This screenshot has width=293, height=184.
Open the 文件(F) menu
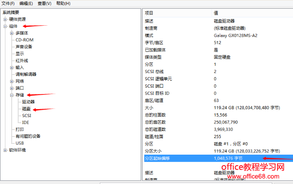[8, 3]
